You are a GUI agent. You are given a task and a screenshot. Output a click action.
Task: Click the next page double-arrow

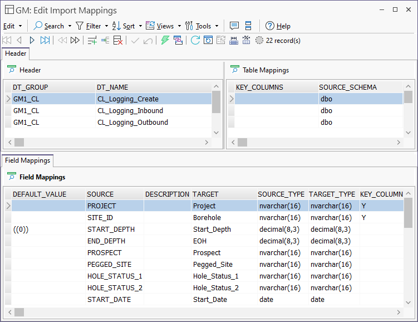coord(75,40)
